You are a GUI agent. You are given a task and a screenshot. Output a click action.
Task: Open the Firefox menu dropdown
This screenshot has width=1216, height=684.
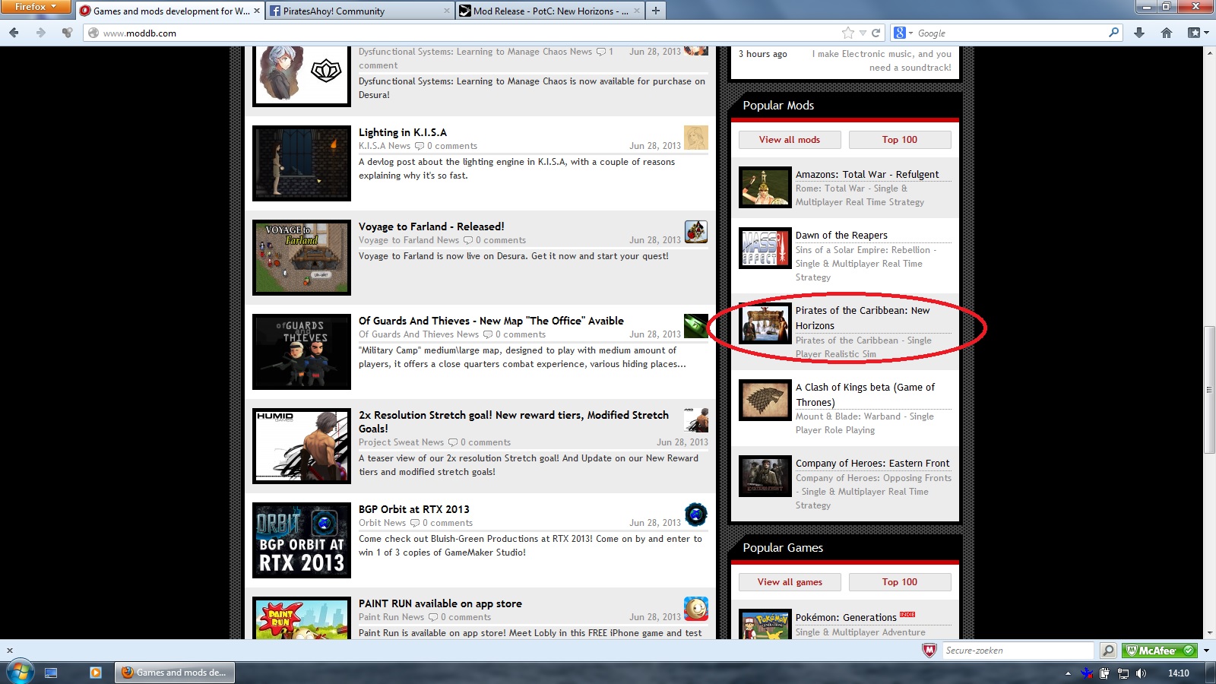pyautogui.click(x=35, y=7)
